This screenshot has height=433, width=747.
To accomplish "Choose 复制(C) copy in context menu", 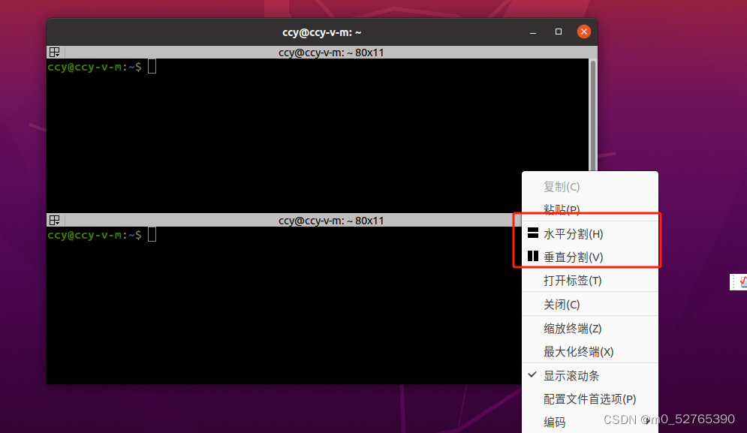I will [x=590, y=187].
